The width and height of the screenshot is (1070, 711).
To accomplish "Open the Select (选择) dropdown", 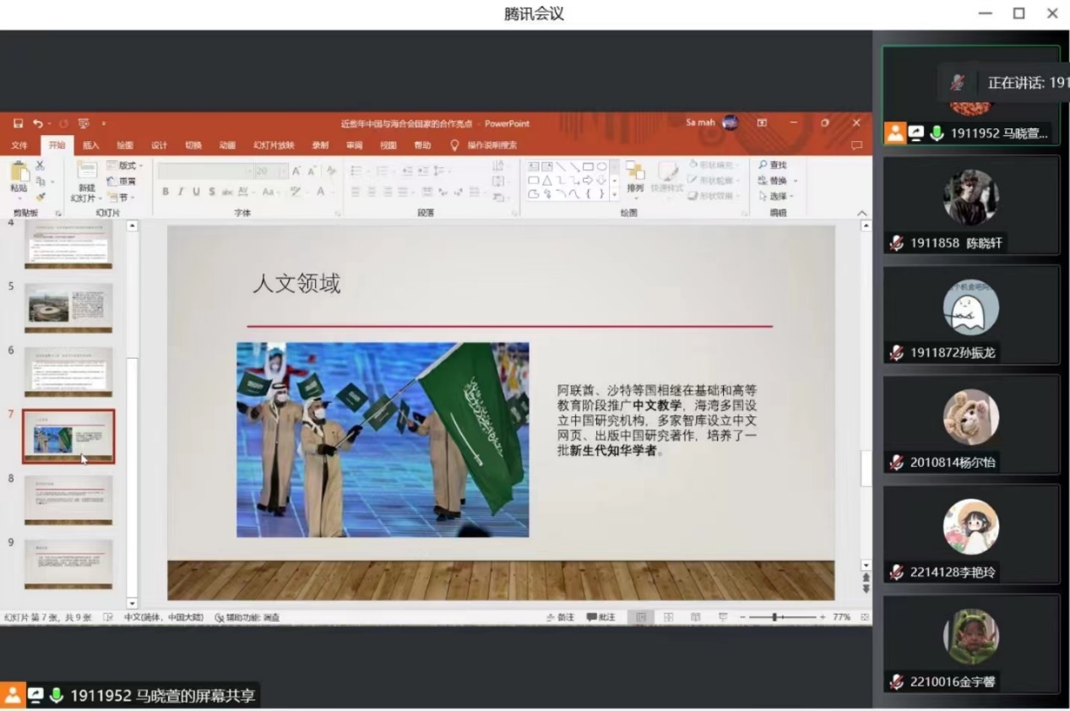I will [774, 196].
